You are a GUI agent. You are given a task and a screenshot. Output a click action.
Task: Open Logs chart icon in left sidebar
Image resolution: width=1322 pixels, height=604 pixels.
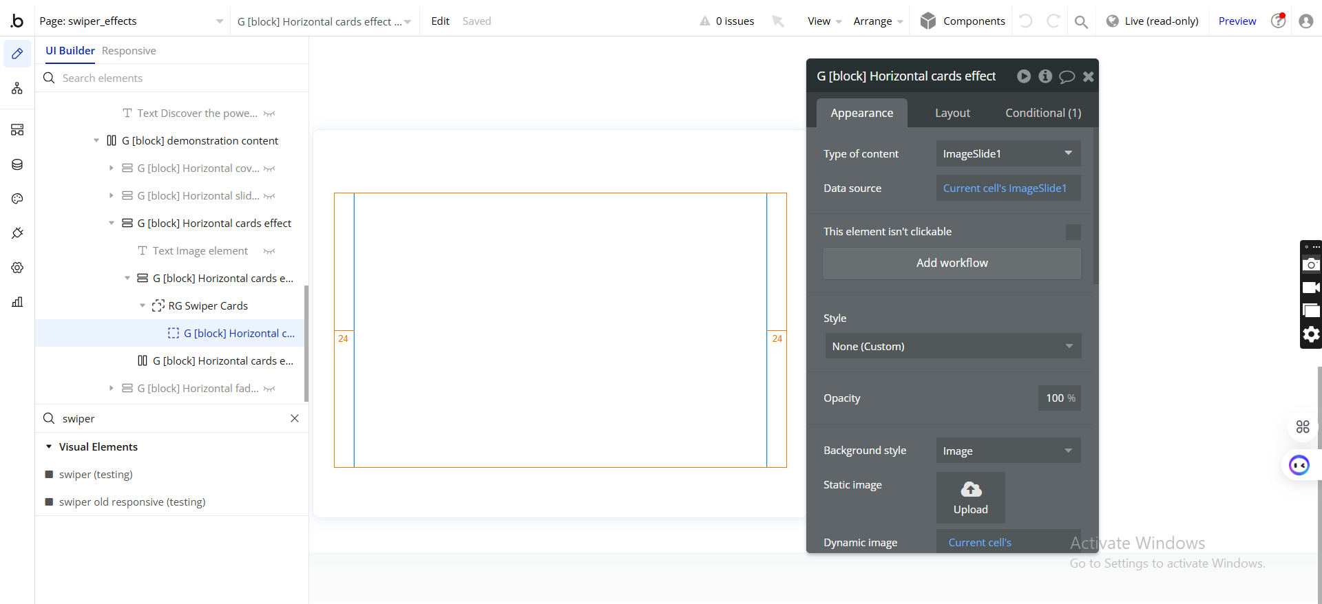(x=17, y=302)
